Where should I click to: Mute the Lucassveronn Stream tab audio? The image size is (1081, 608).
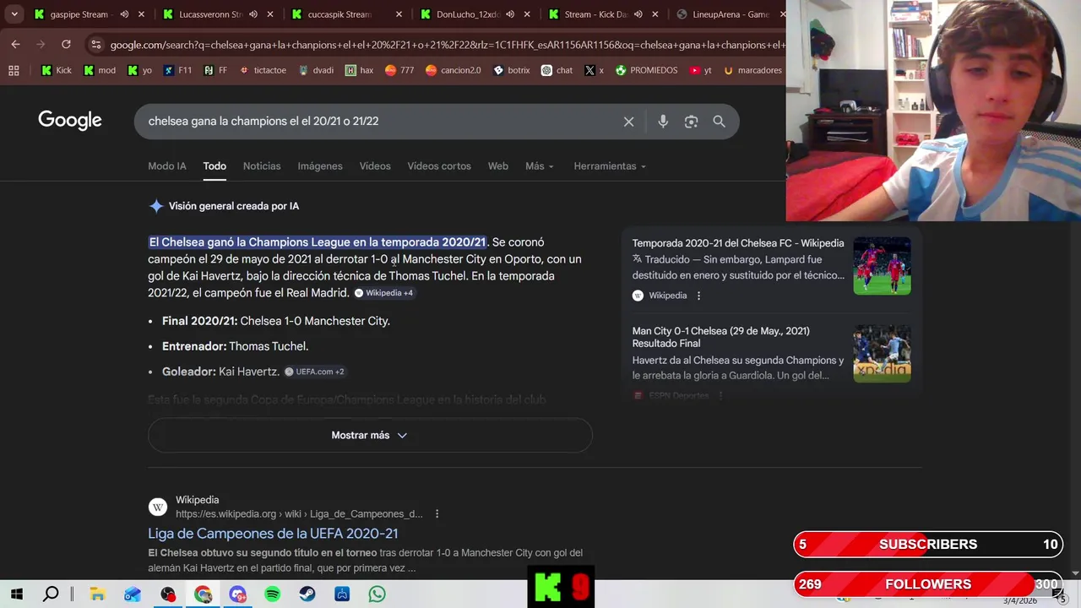coord(253,14)
